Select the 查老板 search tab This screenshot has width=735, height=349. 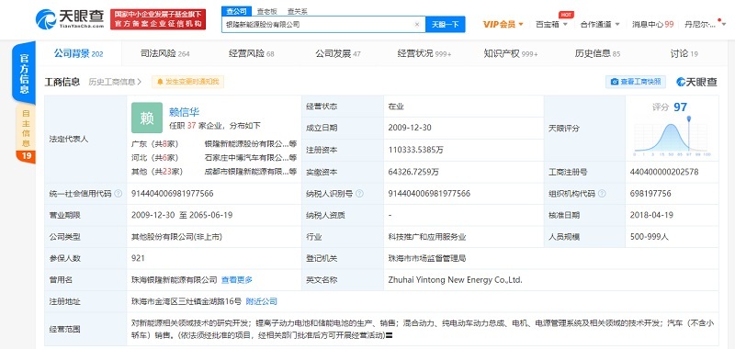pyautogui.click(x=266, y=11)
